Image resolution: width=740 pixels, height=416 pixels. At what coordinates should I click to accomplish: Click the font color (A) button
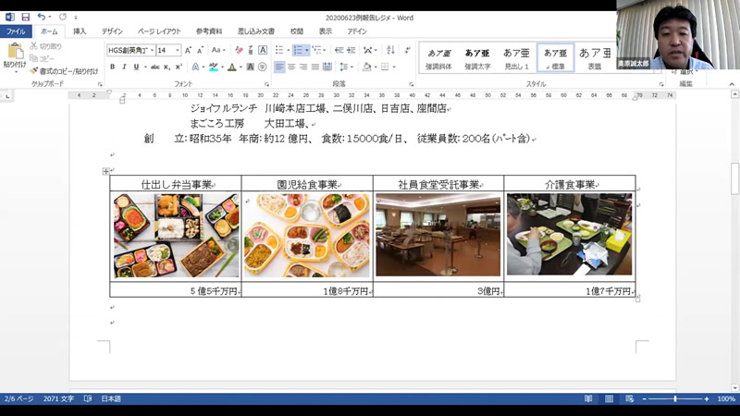pos(232,67)
